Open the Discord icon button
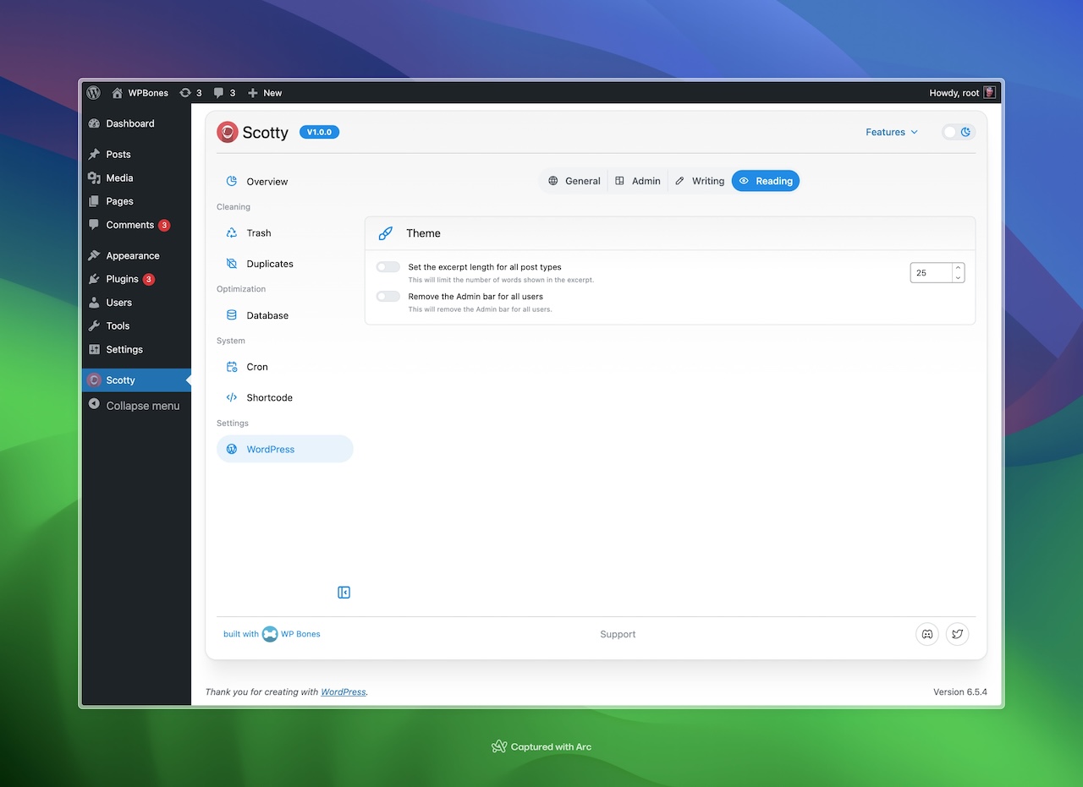 pyautogui.click(x=927, y=634)
